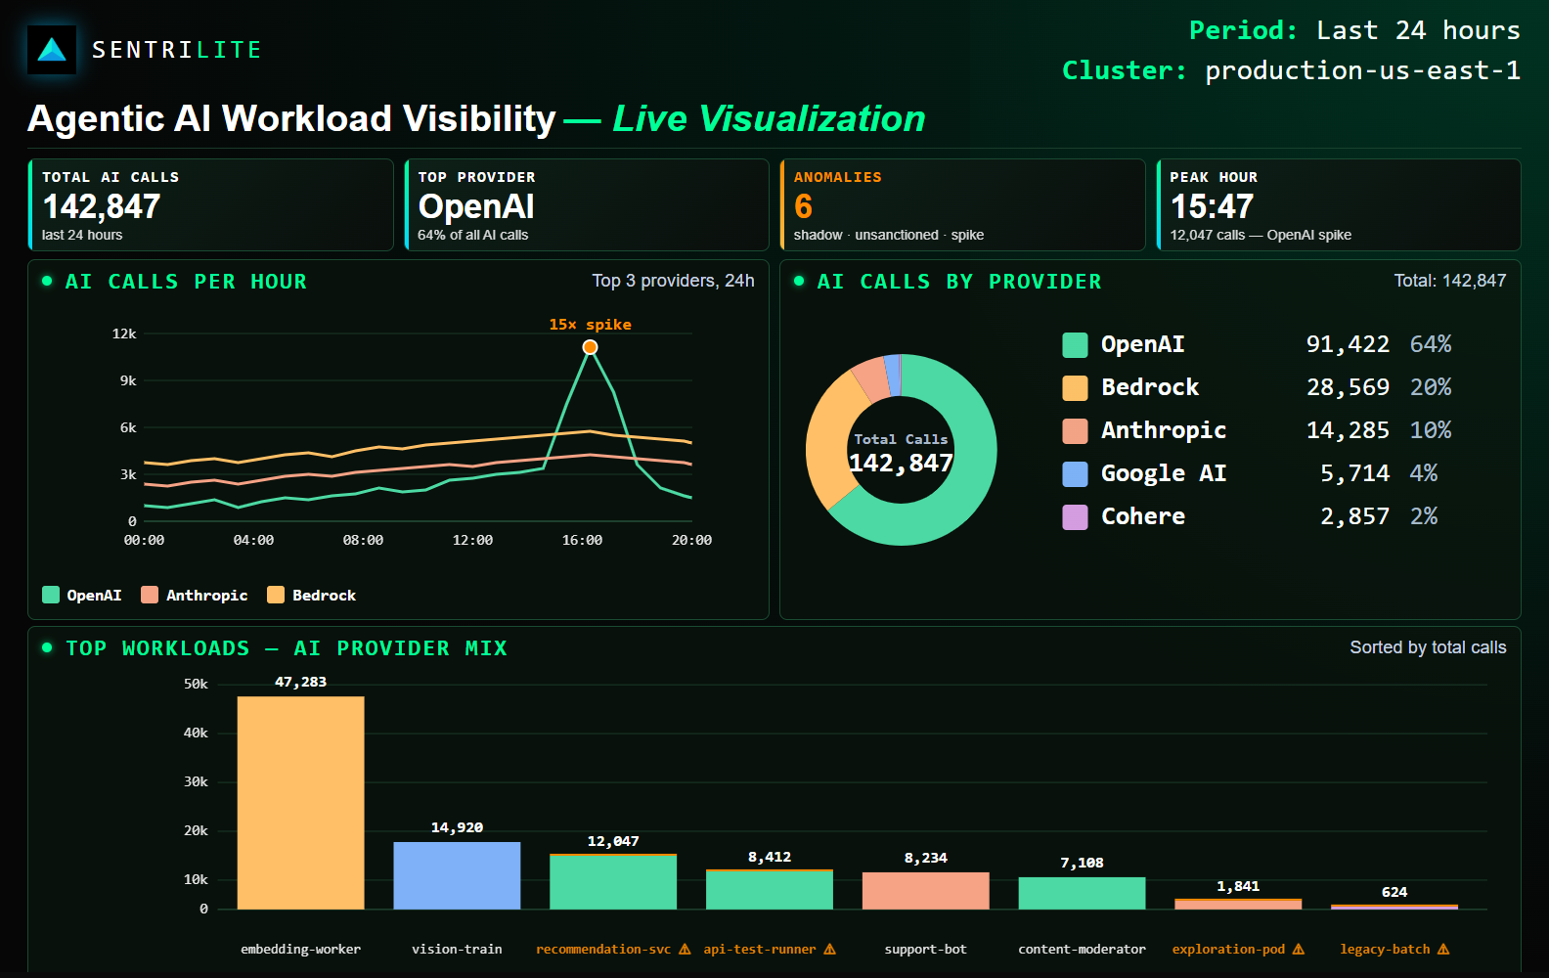Click the 'AI CALLS BY PROVIDER' panel title
1549x978 pixels.
959,282
